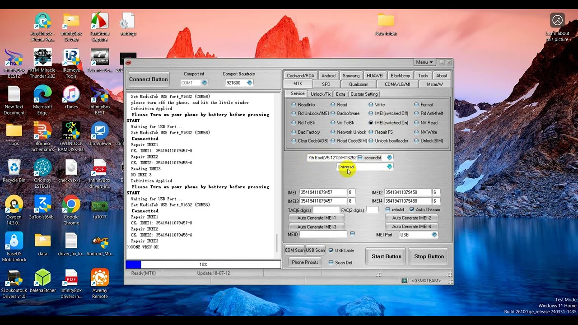Viewport: 578px width, 325px height.
Task: Click the 10% progress bar
Action: 203,265
